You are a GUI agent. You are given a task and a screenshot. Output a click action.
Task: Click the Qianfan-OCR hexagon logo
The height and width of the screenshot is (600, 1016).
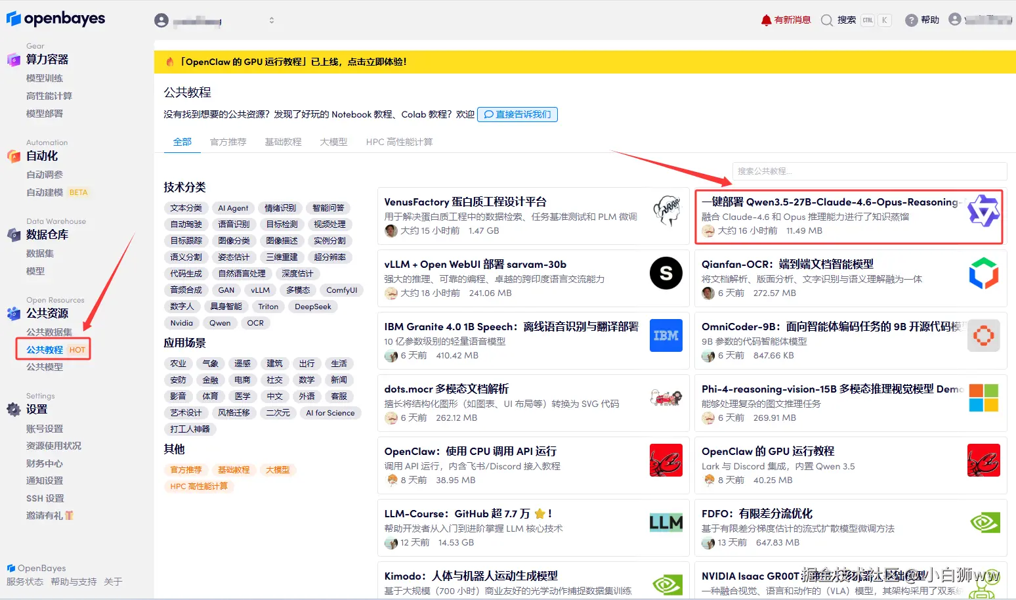983,273
